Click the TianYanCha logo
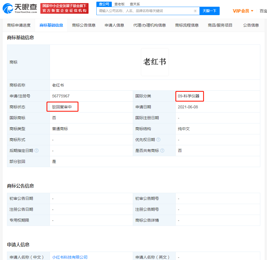This screenshot has width=267, height=260. coord(20,8)
